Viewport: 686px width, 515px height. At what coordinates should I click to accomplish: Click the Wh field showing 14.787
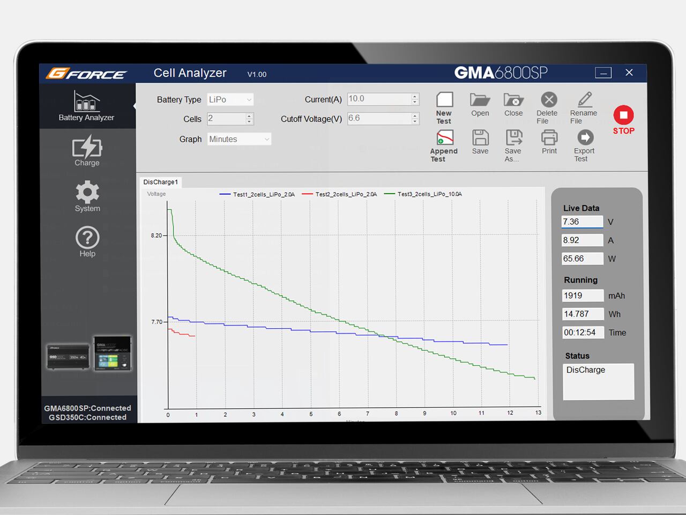tap(583, 314)
